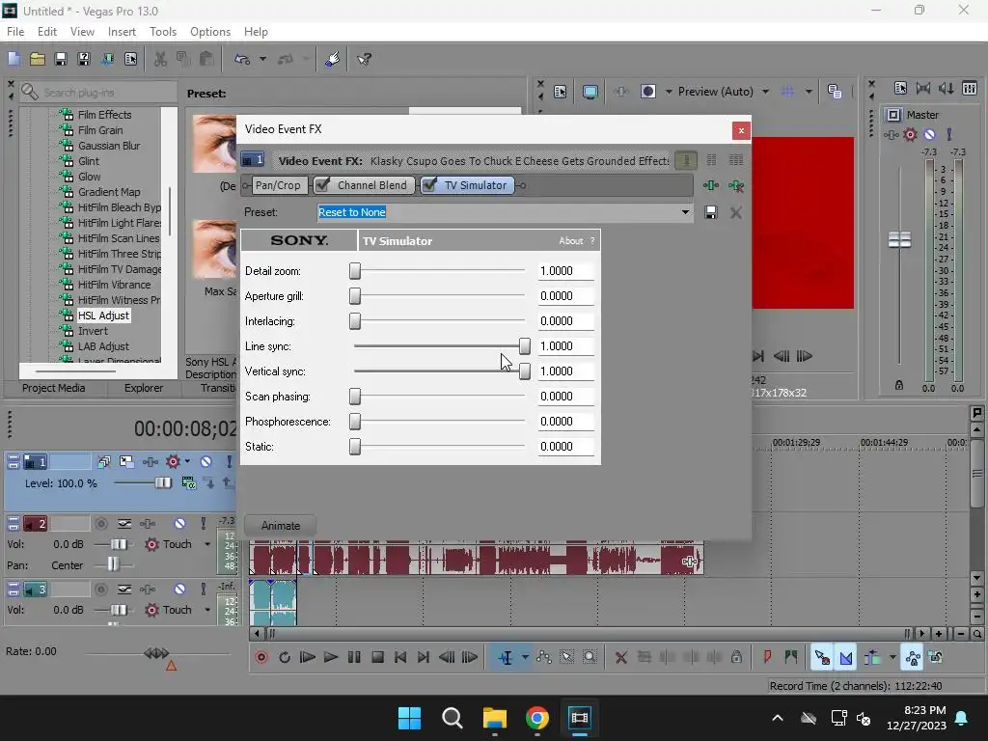Save project with the floppy disk icon

pos(61,59)
